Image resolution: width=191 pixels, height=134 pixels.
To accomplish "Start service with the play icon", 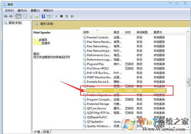I will coord(56,16).
